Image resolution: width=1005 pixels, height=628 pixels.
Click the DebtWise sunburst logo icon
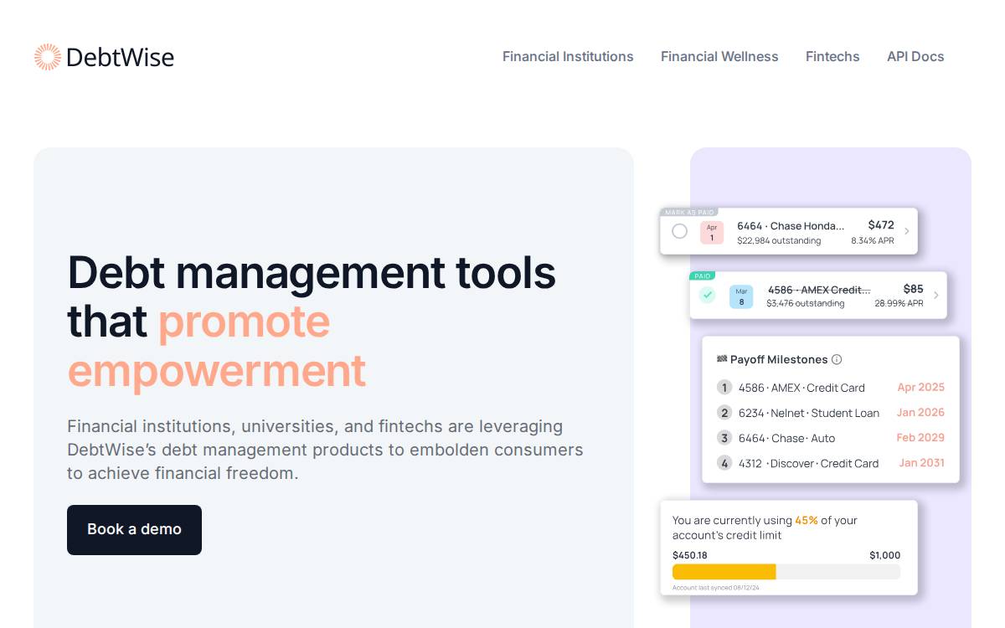(48, 57)
